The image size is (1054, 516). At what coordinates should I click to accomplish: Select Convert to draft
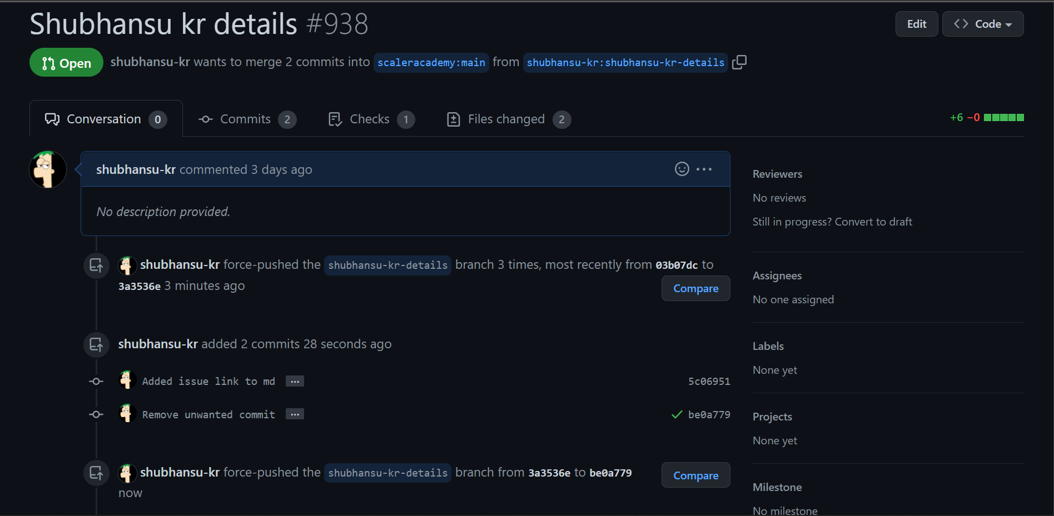point(873,221)
